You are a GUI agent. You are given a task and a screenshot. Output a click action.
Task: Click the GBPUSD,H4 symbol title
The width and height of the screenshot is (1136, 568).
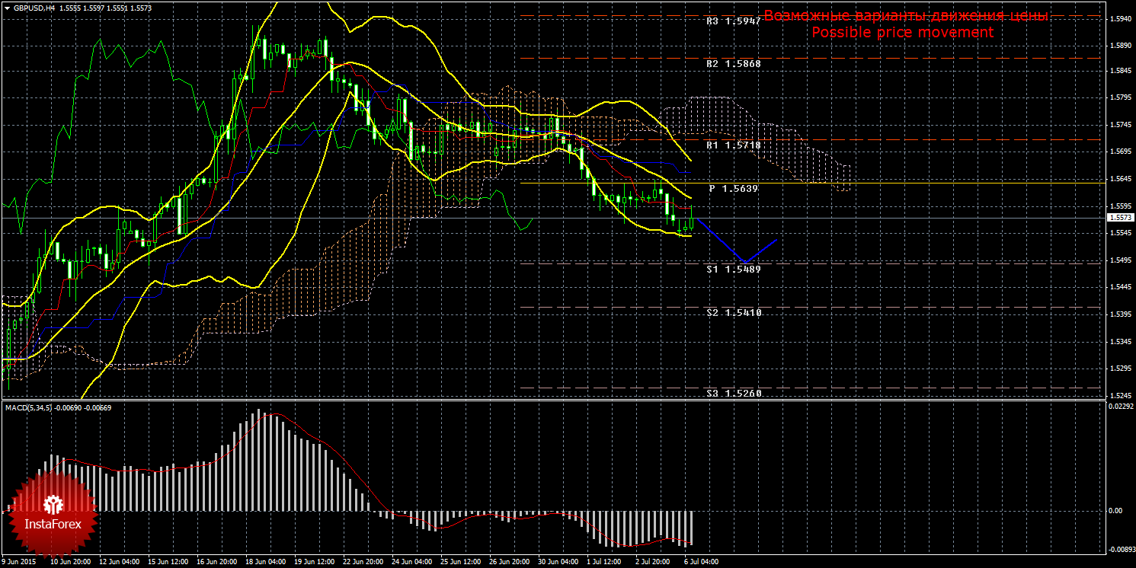[34, 8]
